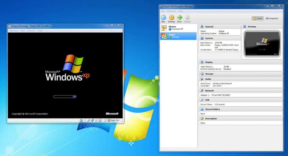Viewport: 288px width, 156px height.
Task: Click 'VT-x/AMD-V, Nested Paging' acceleration value
Action: coord(226,50)
